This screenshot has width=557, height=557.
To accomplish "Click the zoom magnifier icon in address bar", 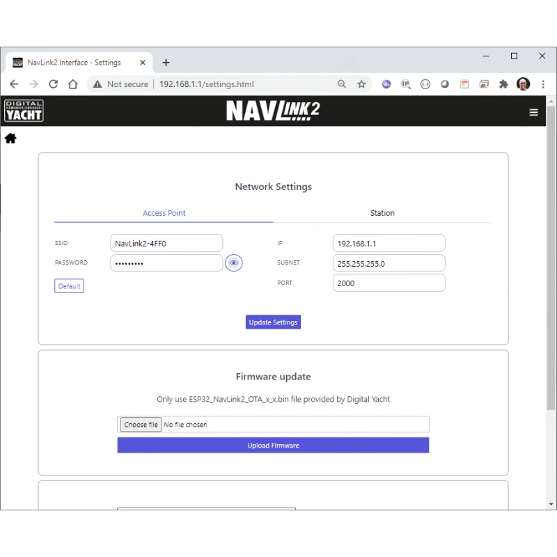I will [342, 84].
